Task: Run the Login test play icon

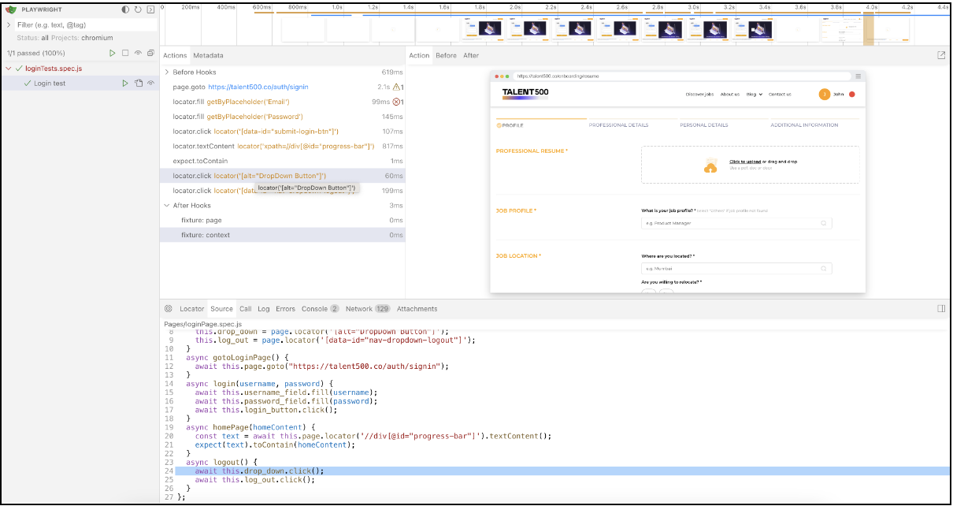Action: point(125,83)
